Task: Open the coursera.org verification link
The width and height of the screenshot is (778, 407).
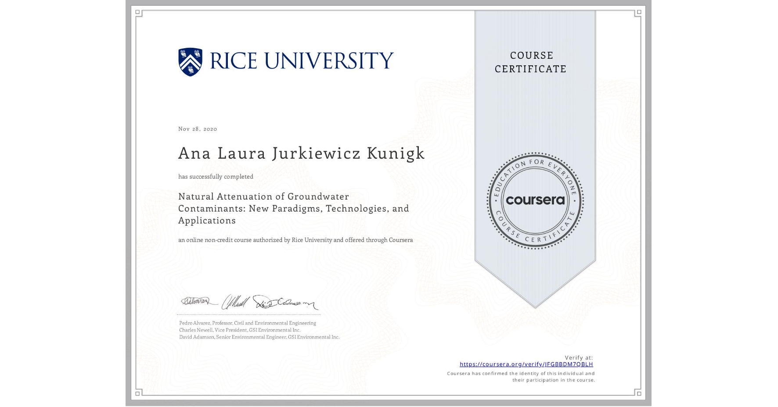Action: tap(526, 364)
